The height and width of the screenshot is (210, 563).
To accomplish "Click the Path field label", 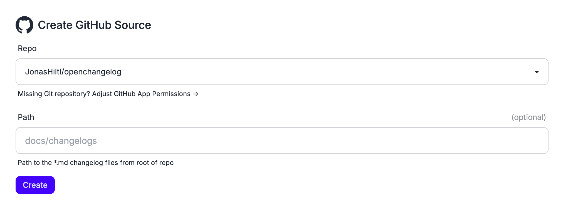I will [x=26, y=117].
